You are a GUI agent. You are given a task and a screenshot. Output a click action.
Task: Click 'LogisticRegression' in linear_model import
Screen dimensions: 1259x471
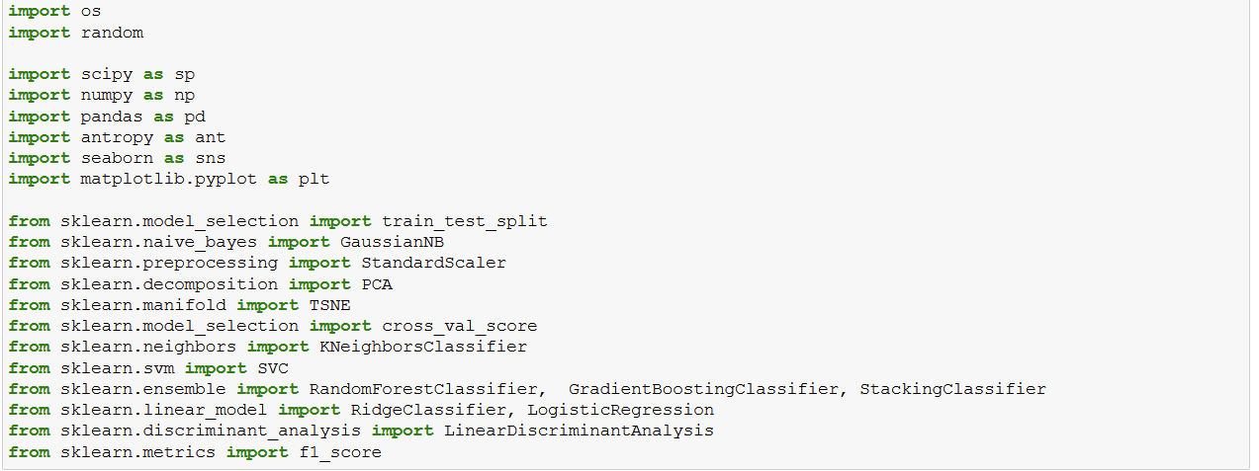pos(620,410)
